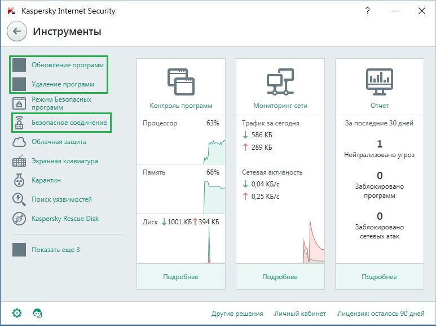
Task: Open settings via the gear icon
Action: click(x=17, y=313)
